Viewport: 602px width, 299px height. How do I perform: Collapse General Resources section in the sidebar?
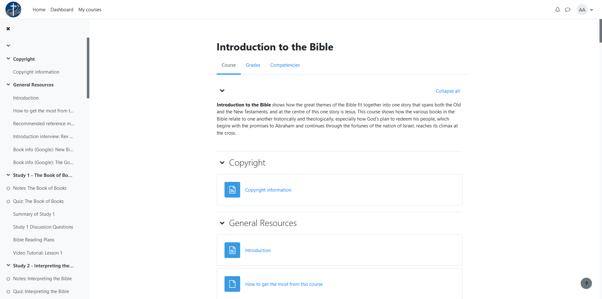[8, 85]
